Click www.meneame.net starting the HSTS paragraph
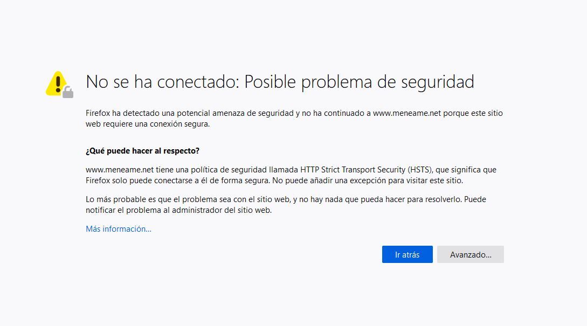The height and width of the screenshot is (326, 587). (x=120, y=170)
